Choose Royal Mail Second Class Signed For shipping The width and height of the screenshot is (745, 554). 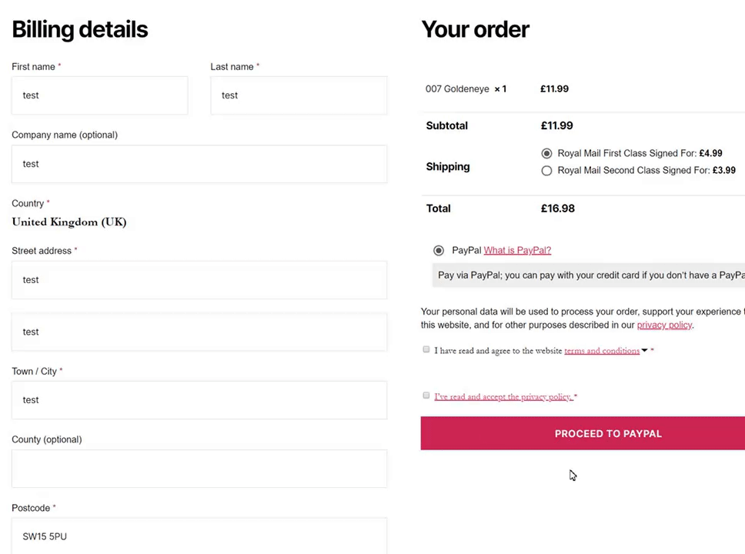546,171
